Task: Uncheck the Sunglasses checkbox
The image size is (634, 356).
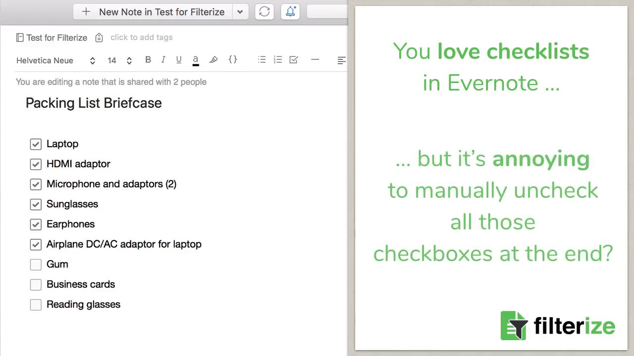Action: tap(36, 204)
